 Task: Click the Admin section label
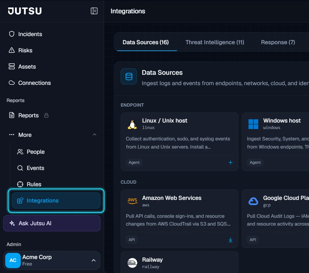tap(14, 244)
